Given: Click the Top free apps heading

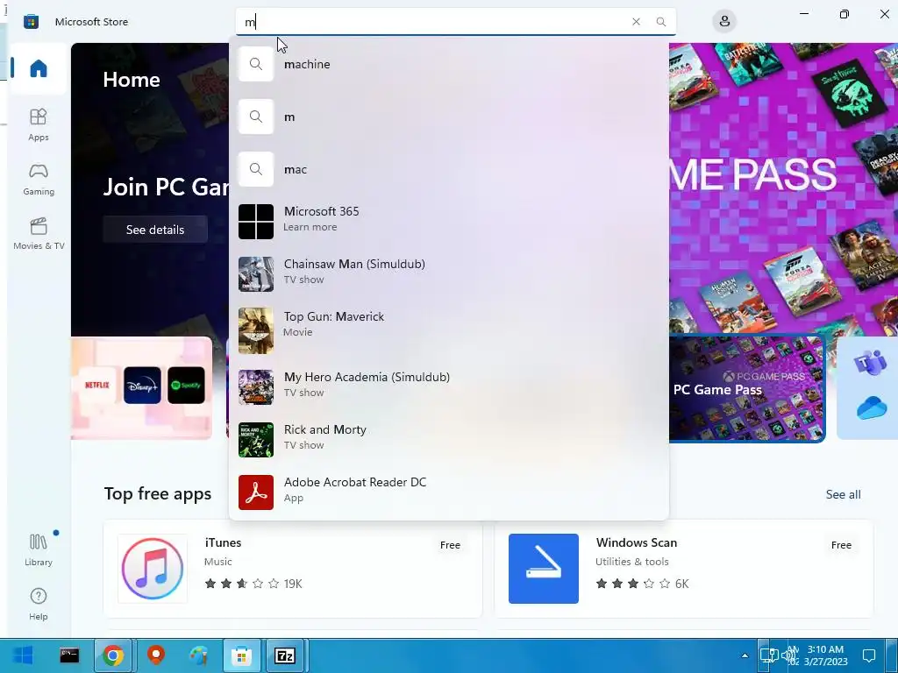Looking at the screenshot, I should point(158,494).
